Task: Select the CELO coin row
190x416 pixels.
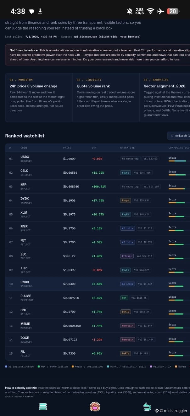Action: [x=98, y=172]
